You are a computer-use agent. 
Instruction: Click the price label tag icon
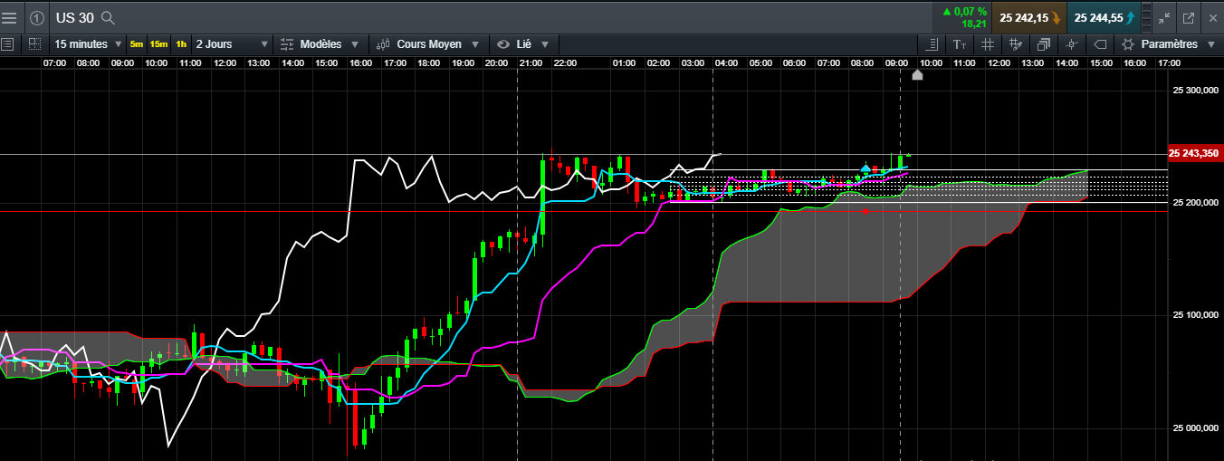coord(1100,44)
